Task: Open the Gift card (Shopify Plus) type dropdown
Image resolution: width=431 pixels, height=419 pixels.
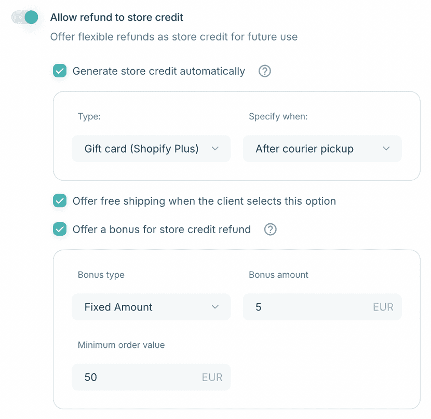Action: [151, 149]
